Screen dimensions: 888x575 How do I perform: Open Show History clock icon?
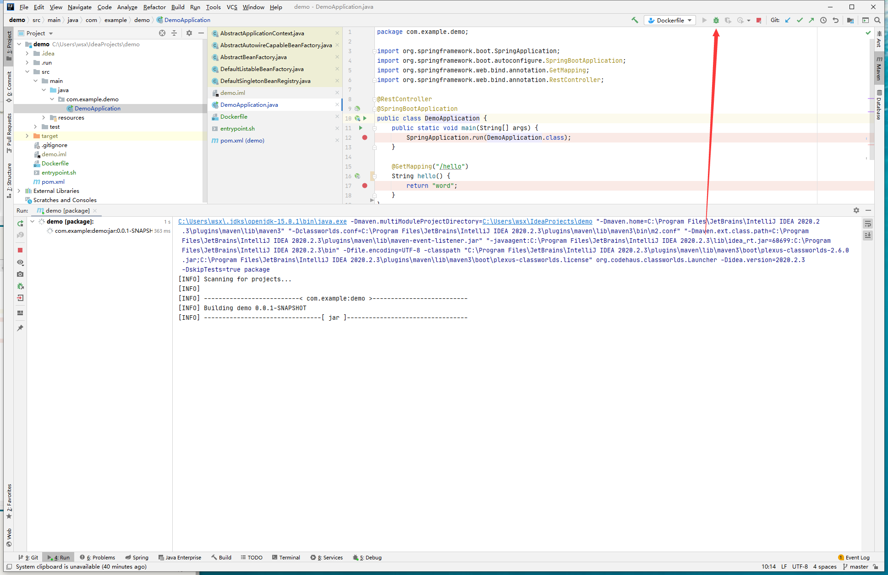(x=823, y=20)
